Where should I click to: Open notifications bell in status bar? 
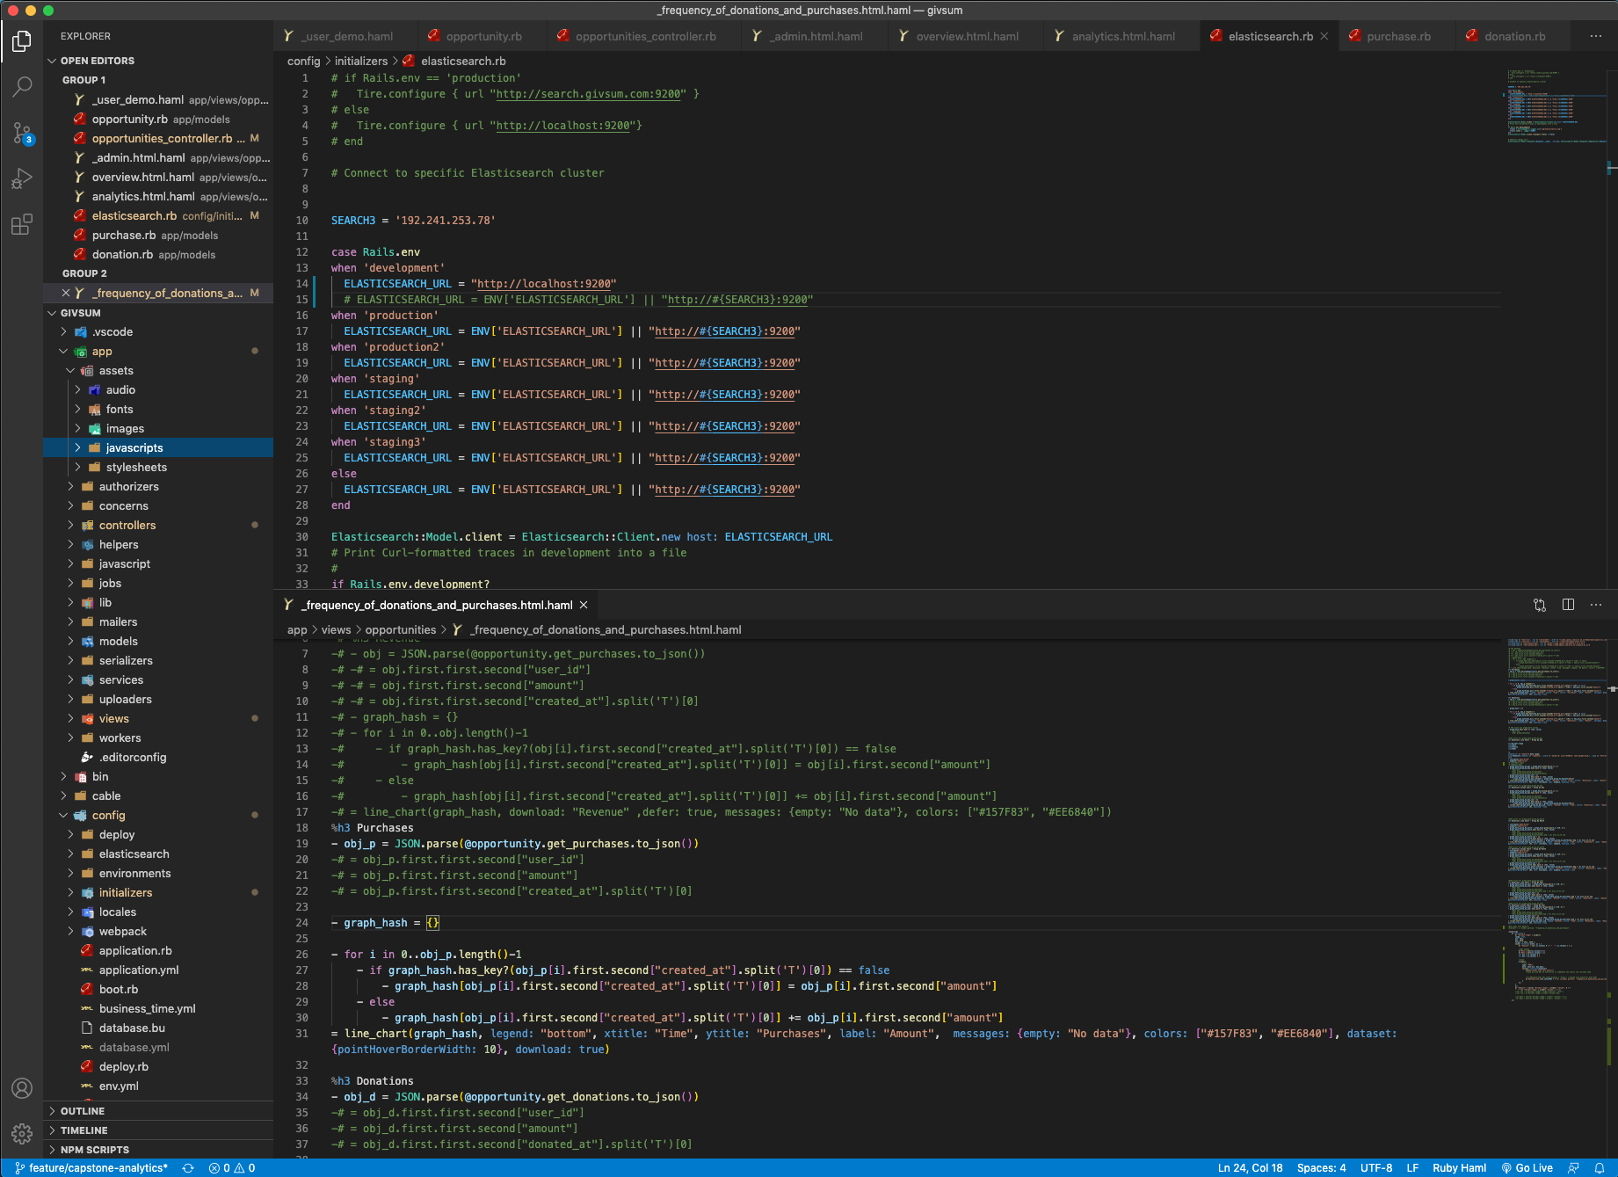point(1600,1168)
